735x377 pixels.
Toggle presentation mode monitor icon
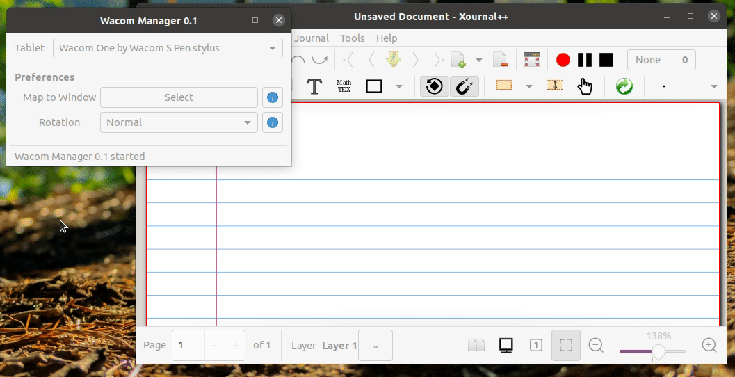(x=506, y=346)
